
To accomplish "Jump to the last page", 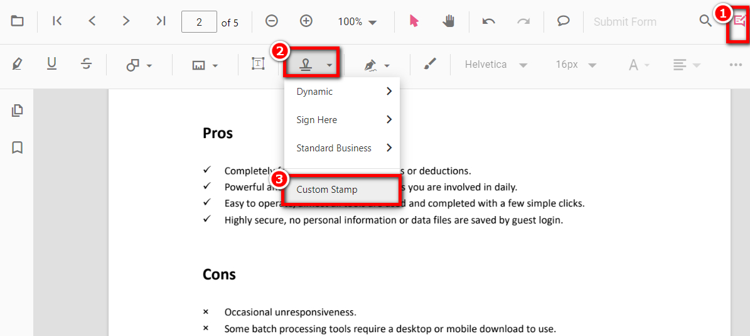I will 161,21.
